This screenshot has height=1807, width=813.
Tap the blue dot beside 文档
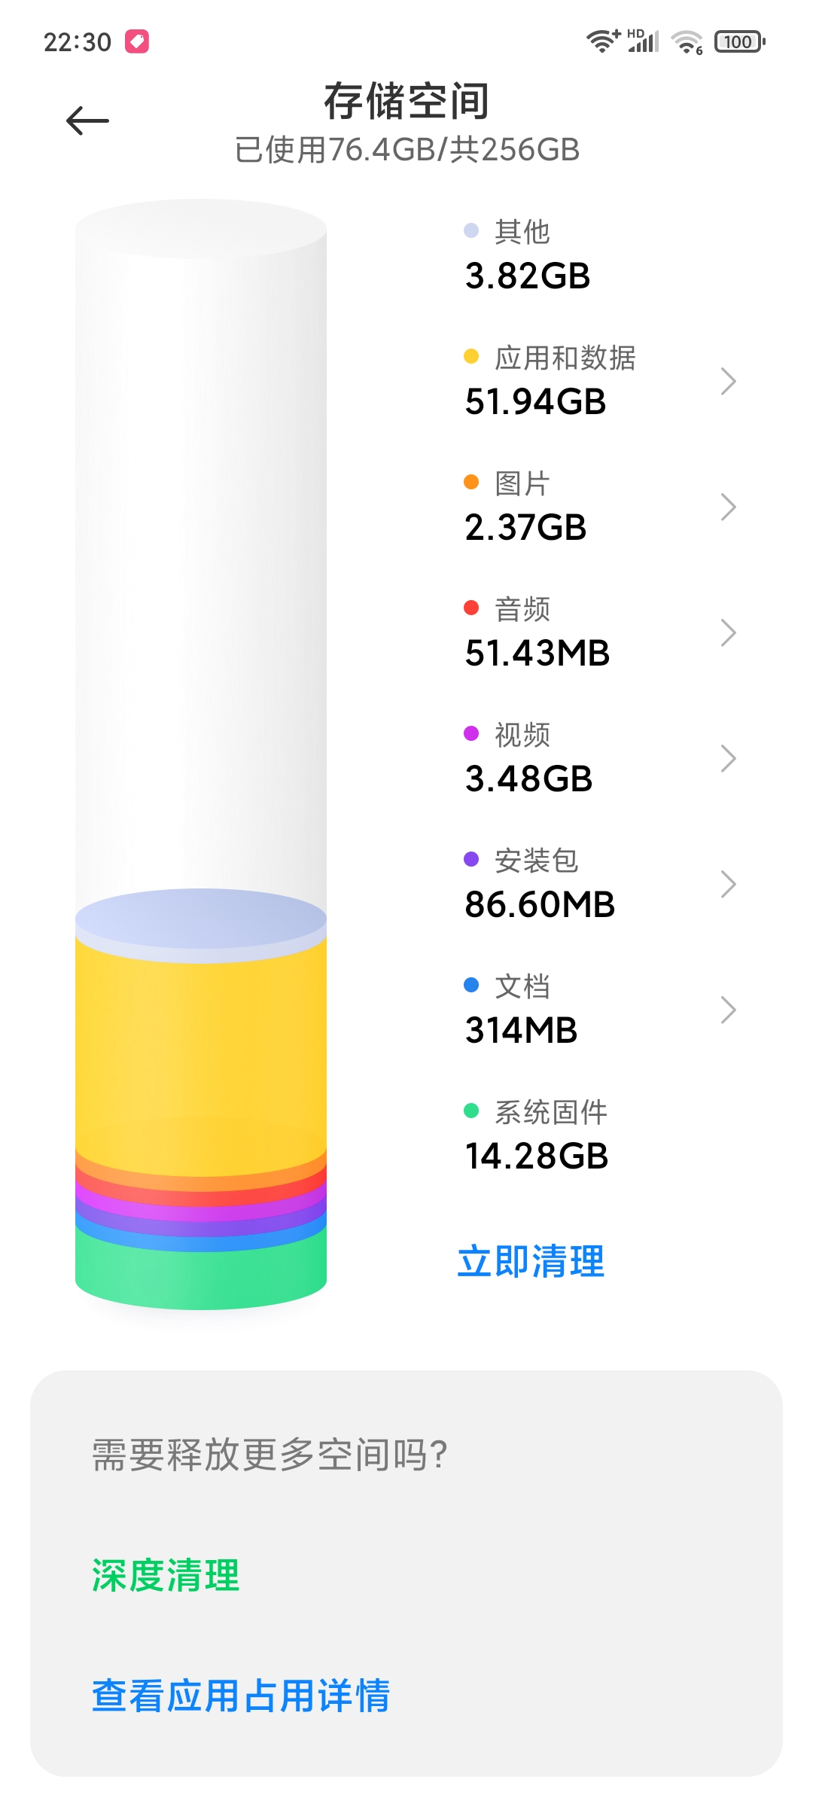[471, 985]
